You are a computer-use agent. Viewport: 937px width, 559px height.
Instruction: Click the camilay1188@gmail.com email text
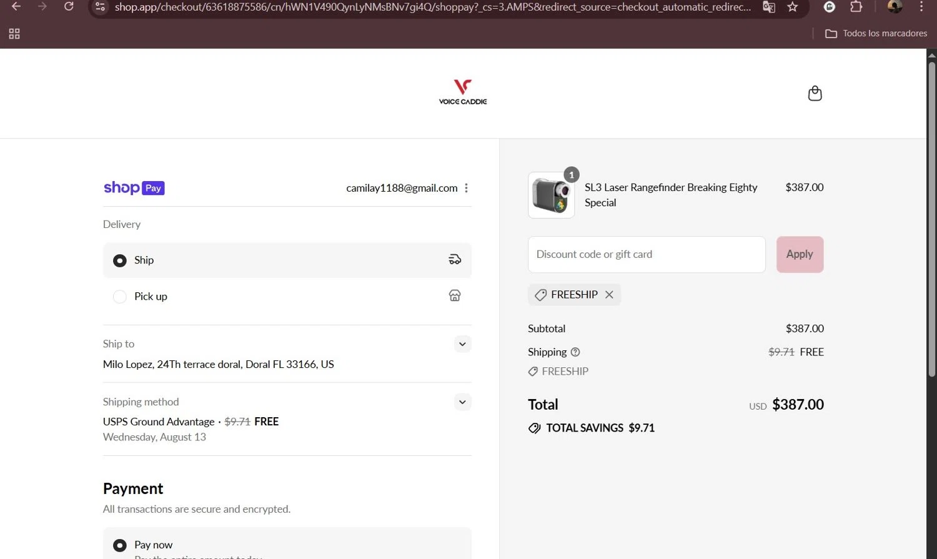pyautogui.click(x=402, y=188)
